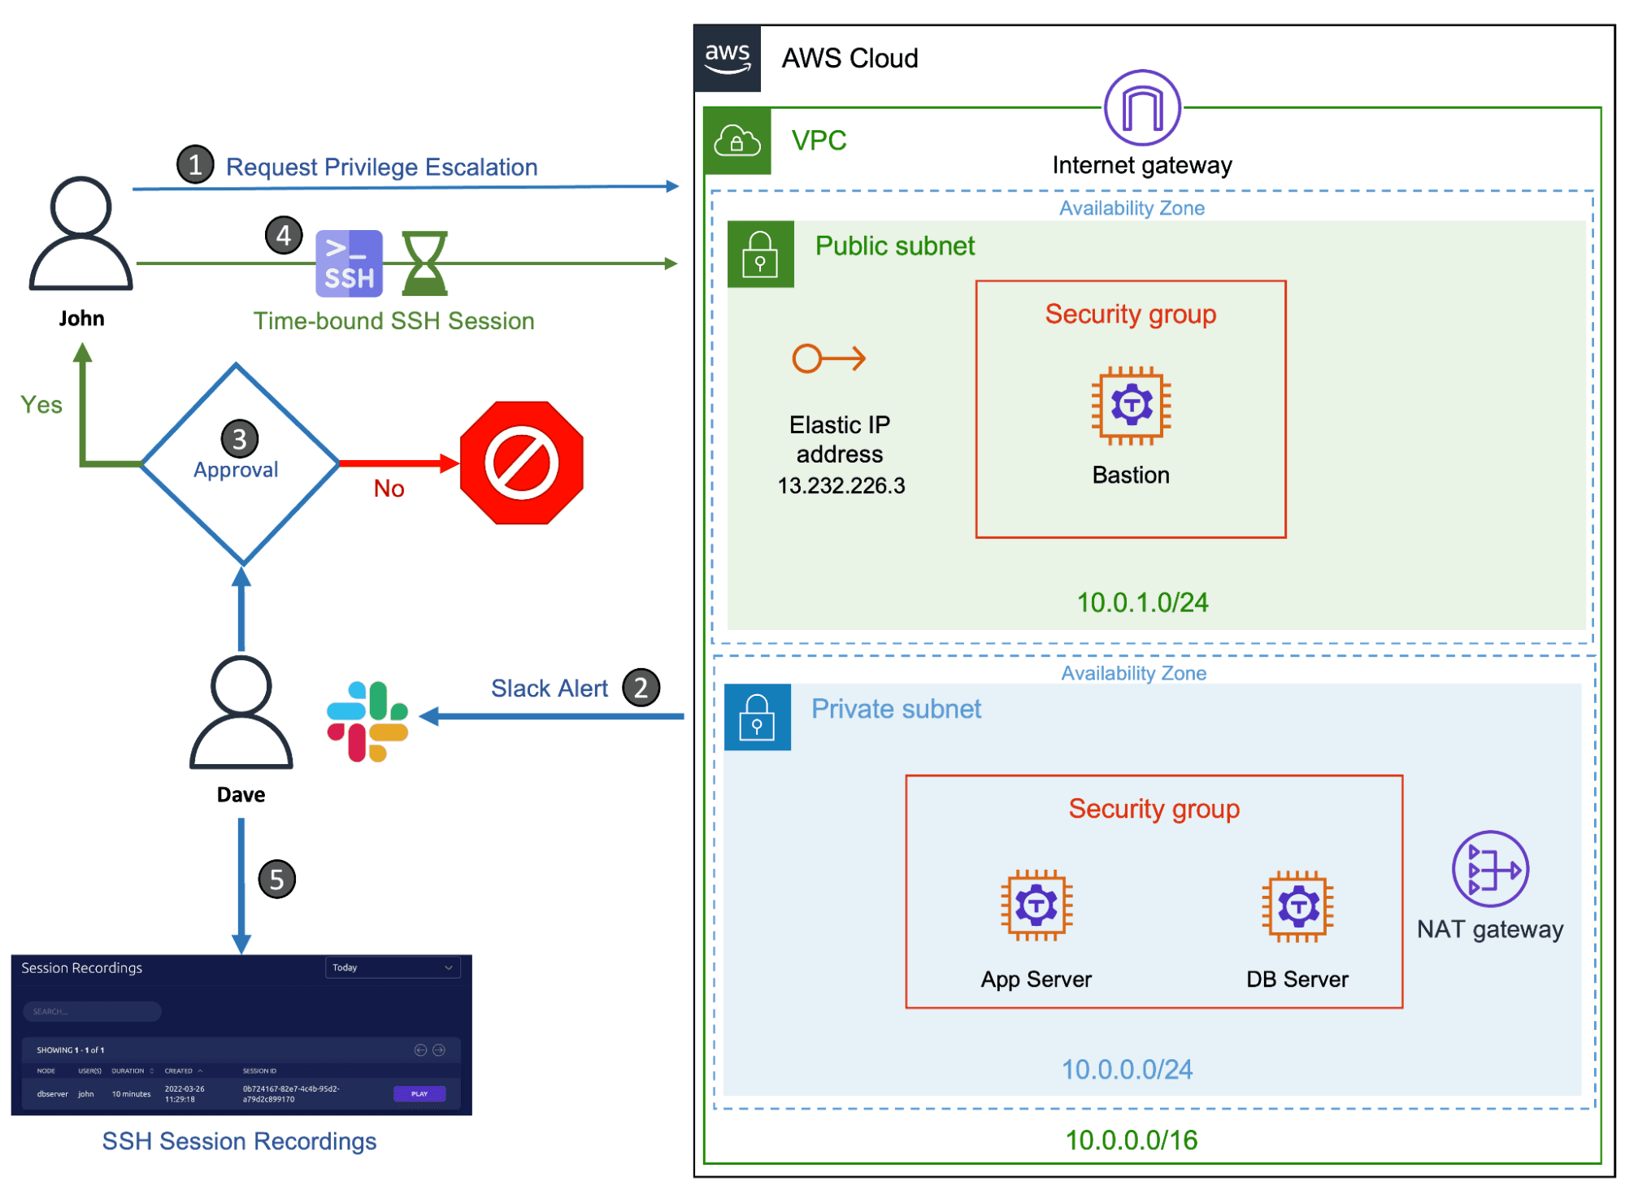Click the Elastic IP 13.232.226.3 text
This screenshot has width=1625, height=1186.
point(841,485)
